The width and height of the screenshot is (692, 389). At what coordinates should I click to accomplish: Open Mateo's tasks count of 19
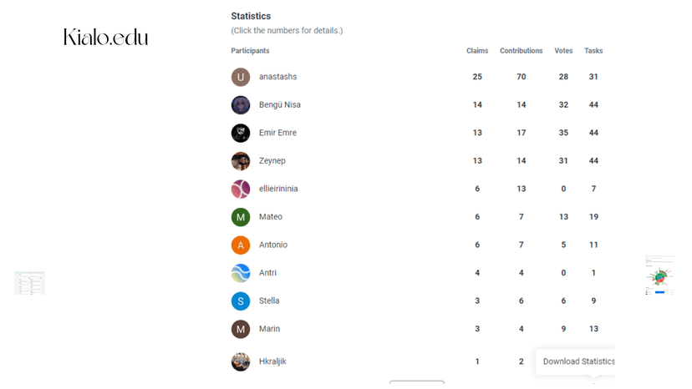593,217
